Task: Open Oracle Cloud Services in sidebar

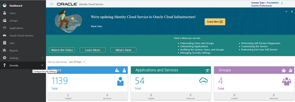Action: pos(22,36)
